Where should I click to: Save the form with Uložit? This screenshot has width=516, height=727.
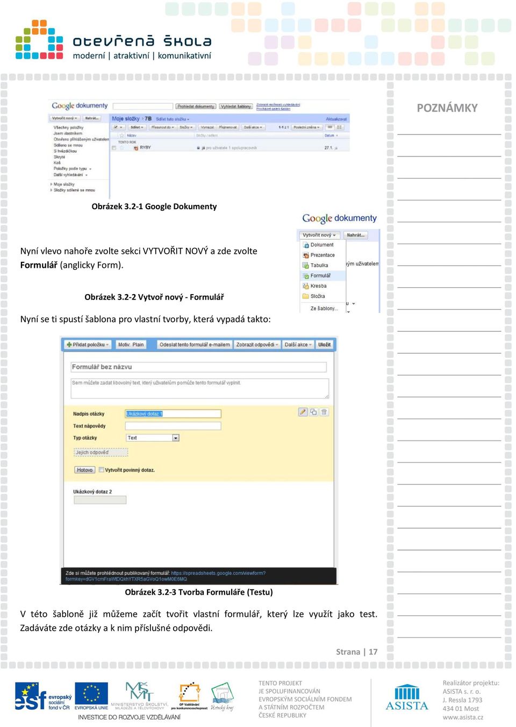(x=324, y=345)
